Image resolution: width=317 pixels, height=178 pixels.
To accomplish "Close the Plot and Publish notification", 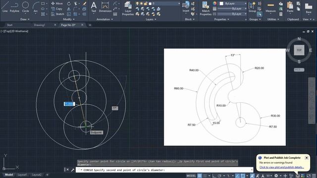I will pyautogui.click(x=307, y=158).
